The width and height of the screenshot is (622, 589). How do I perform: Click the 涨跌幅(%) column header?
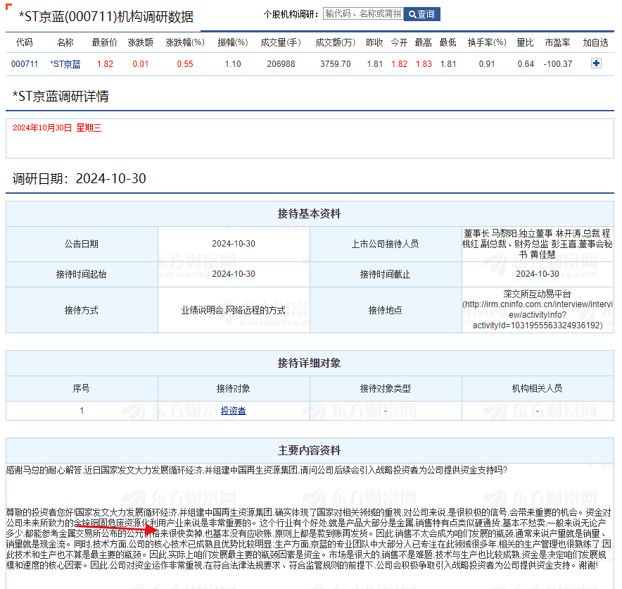(x=185, y=42)
